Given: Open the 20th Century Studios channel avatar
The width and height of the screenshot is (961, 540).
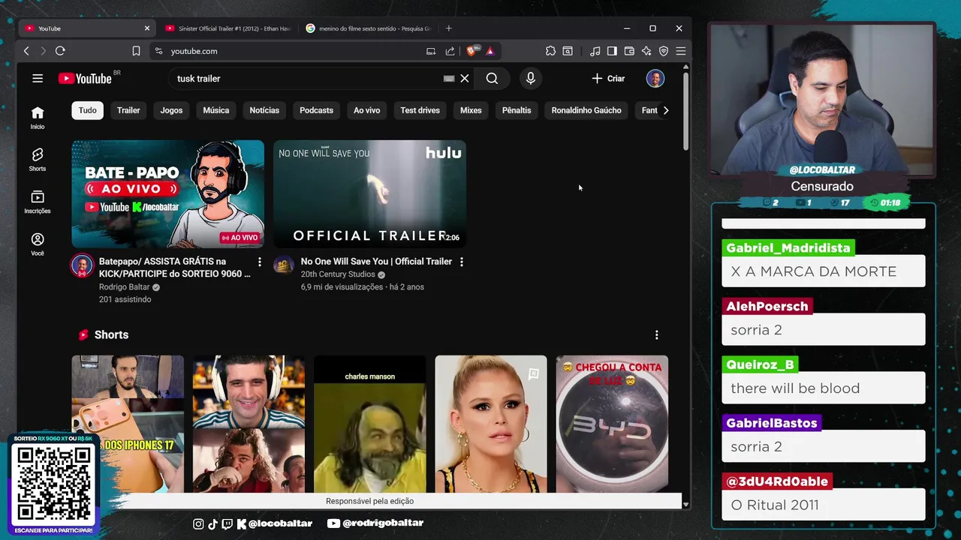Looking at the screenshot, I should tap(283, 264).
